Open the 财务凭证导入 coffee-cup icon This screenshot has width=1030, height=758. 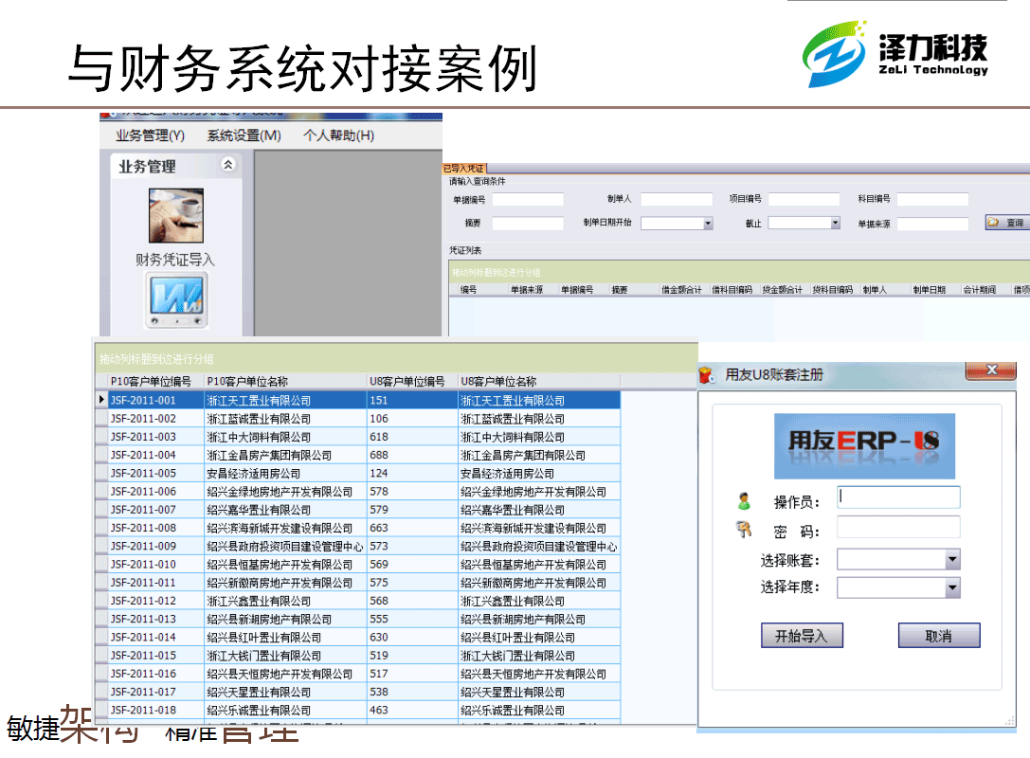176,215
